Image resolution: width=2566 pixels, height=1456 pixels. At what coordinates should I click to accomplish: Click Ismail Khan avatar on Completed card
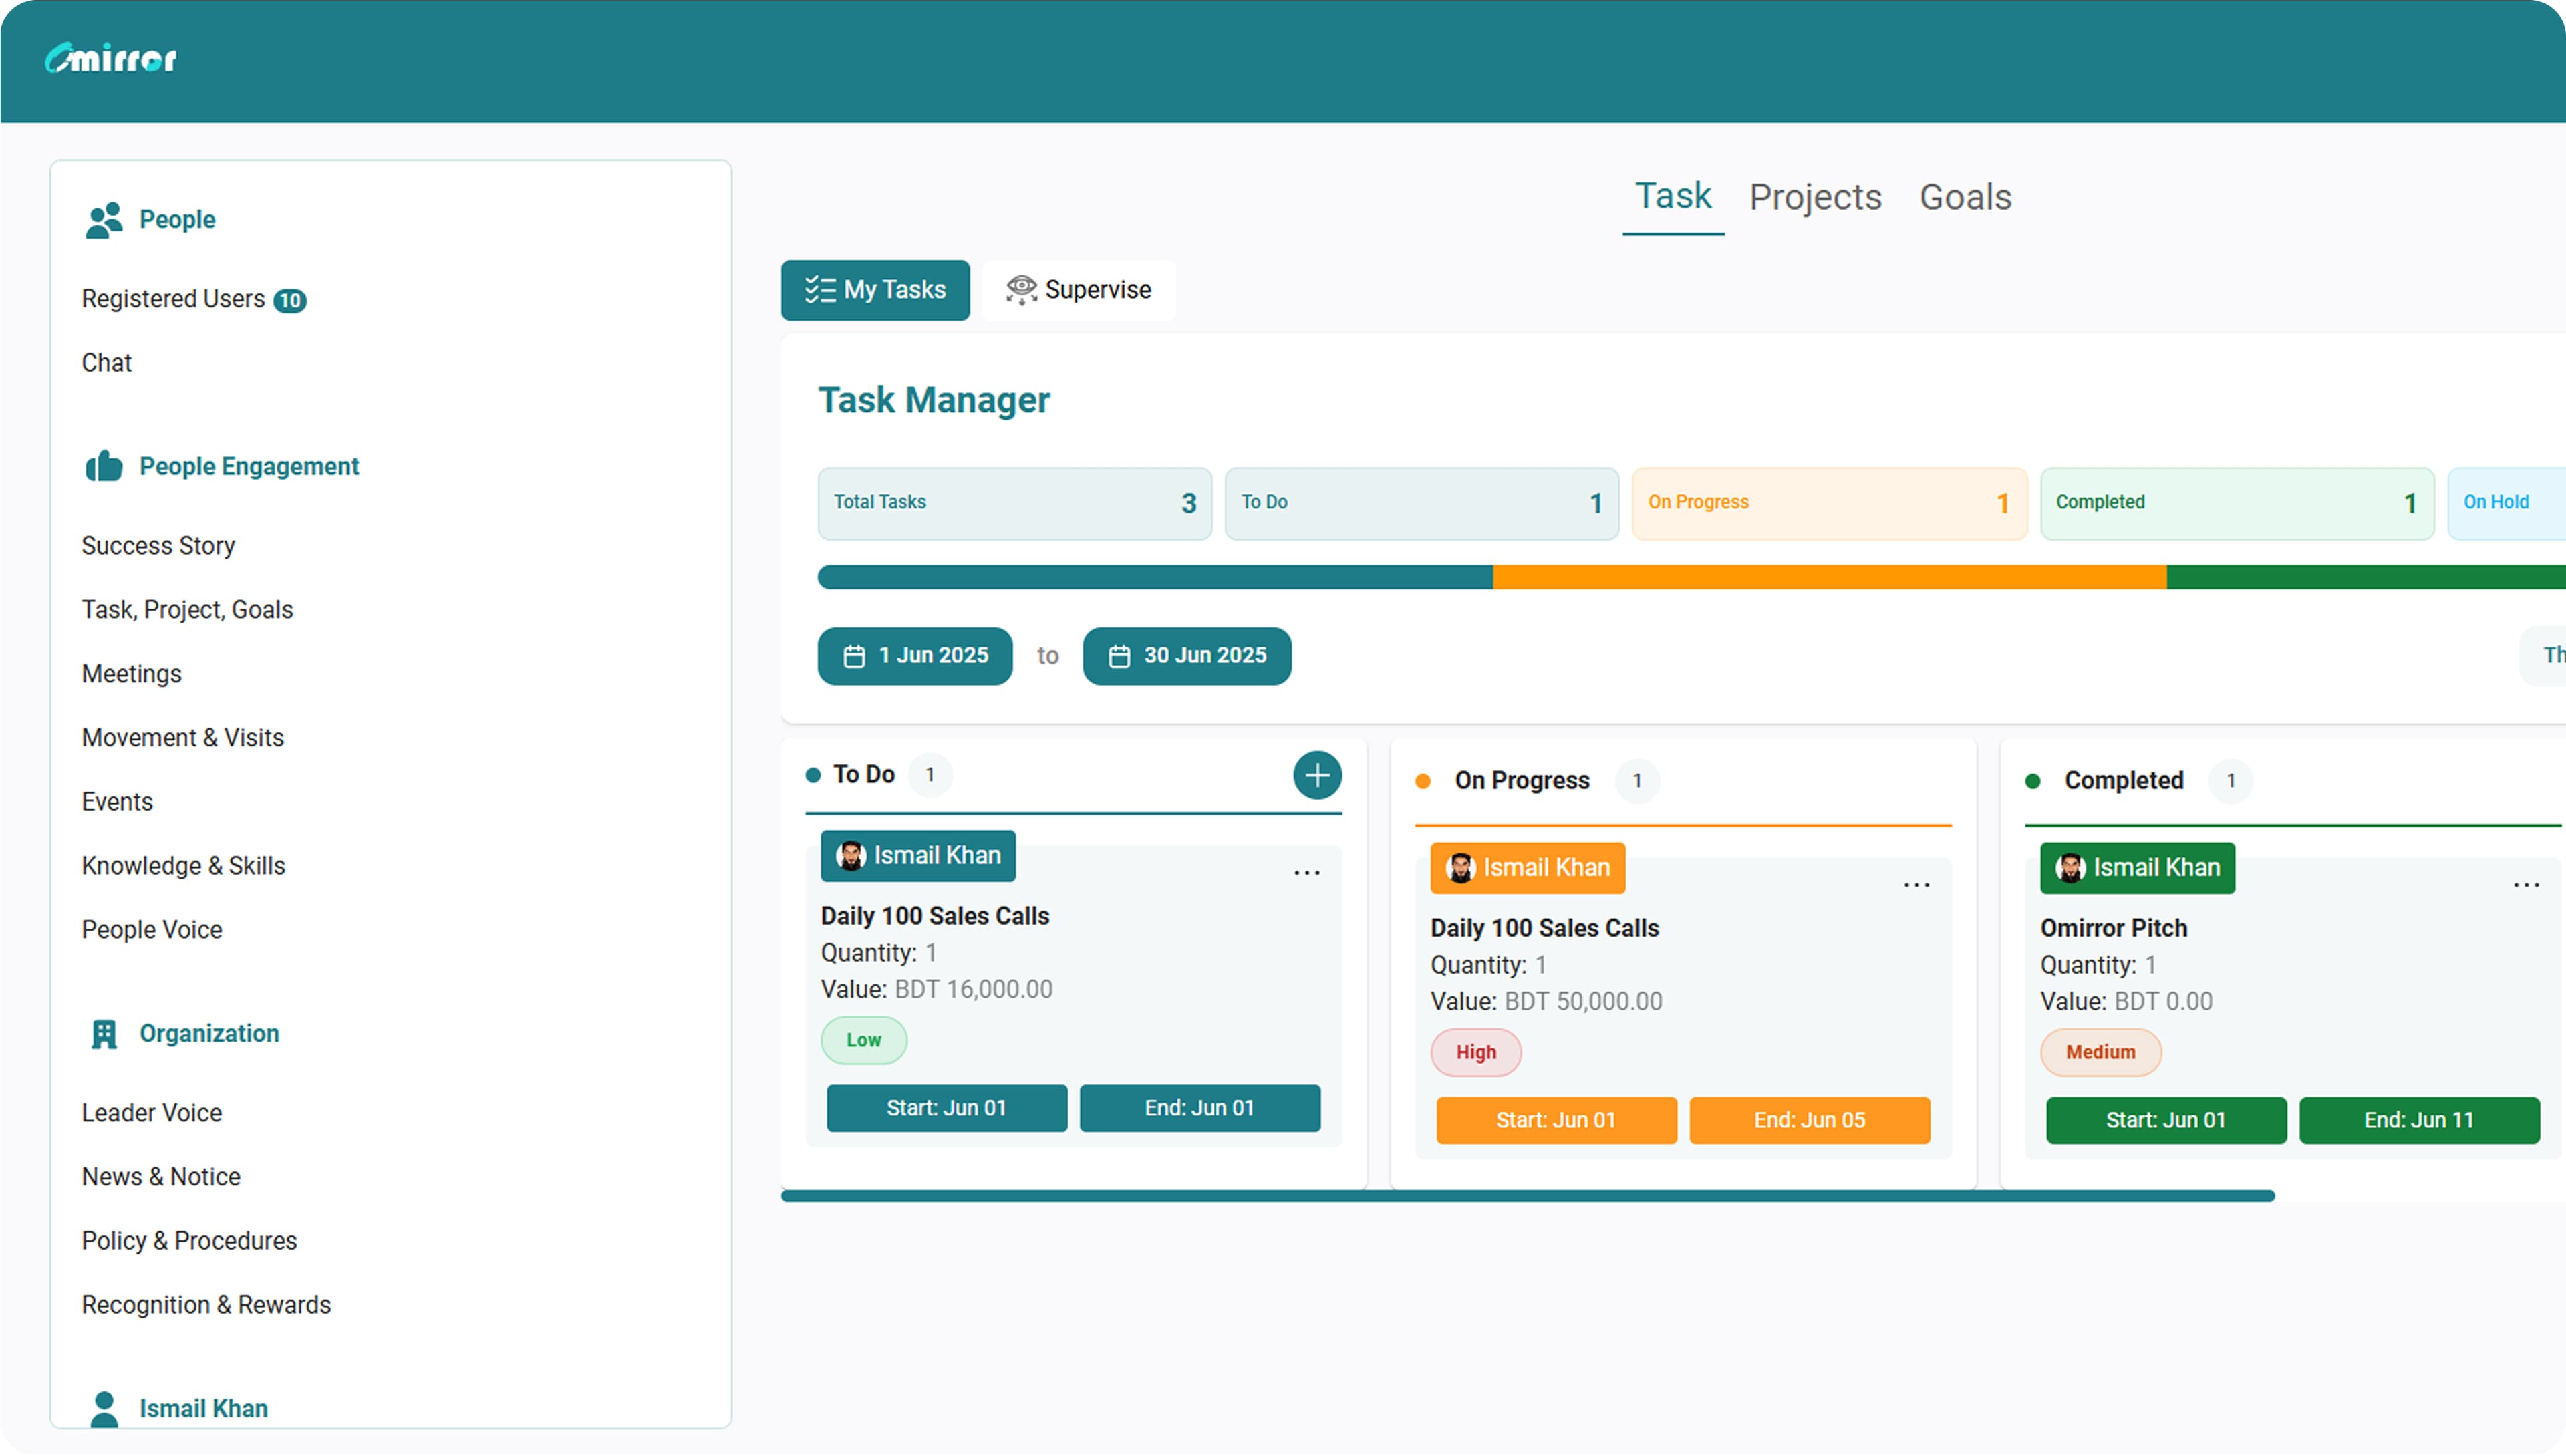coord(2070,868)
